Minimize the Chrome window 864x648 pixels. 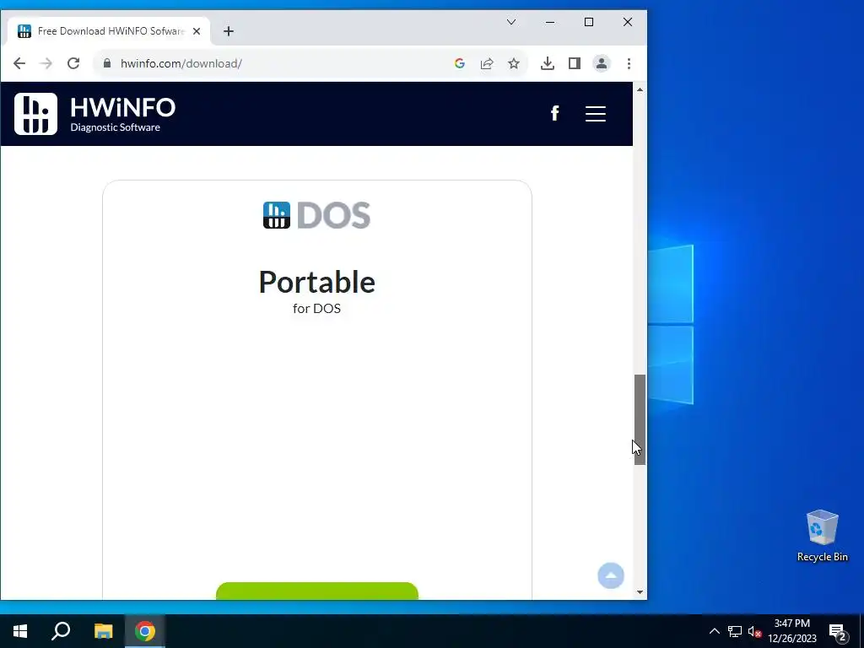[x=550, y=22]
